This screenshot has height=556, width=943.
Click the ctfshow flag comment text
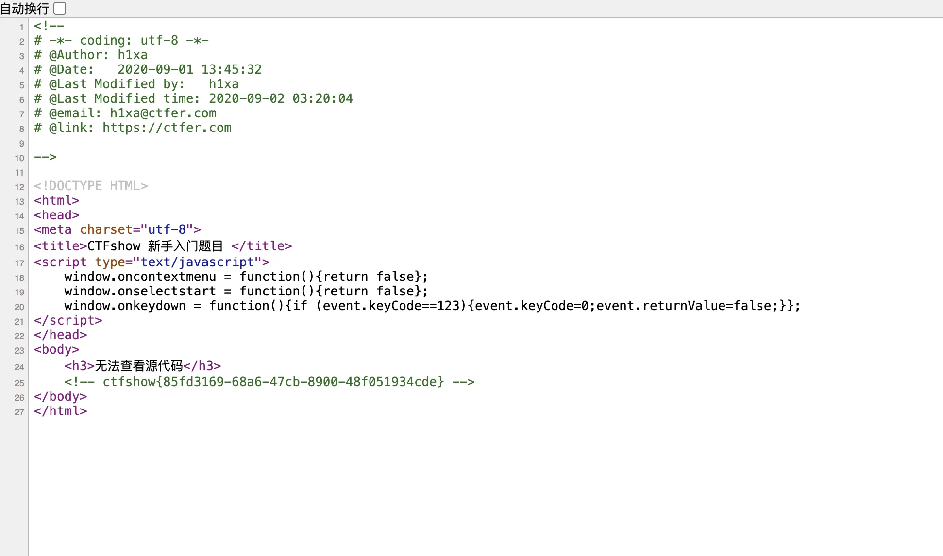[x=273, y=382]
